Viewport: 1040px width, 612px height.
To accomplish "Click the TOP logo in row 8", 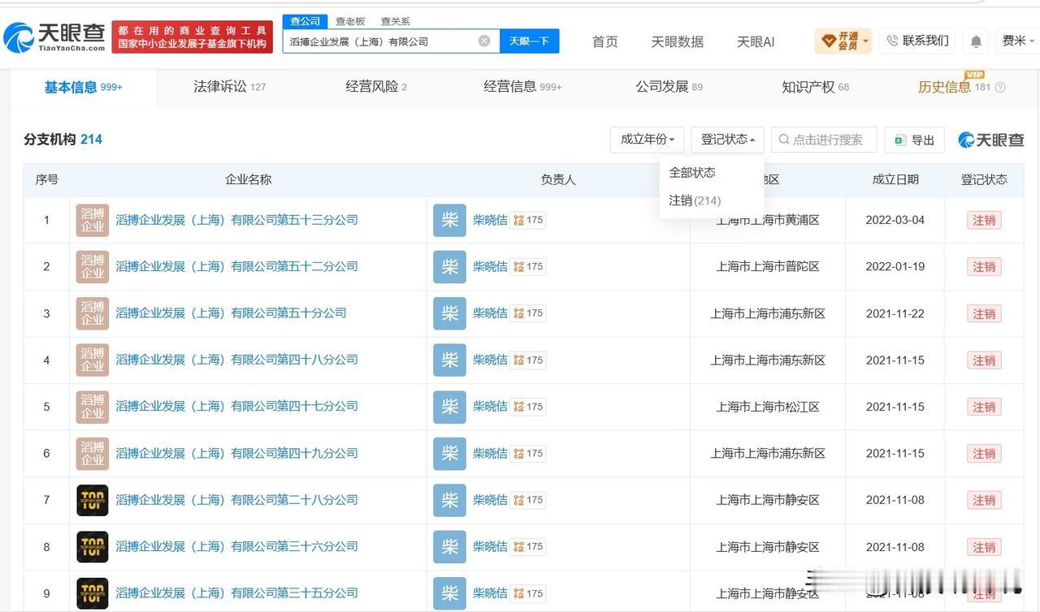I will tap(93, 547).
